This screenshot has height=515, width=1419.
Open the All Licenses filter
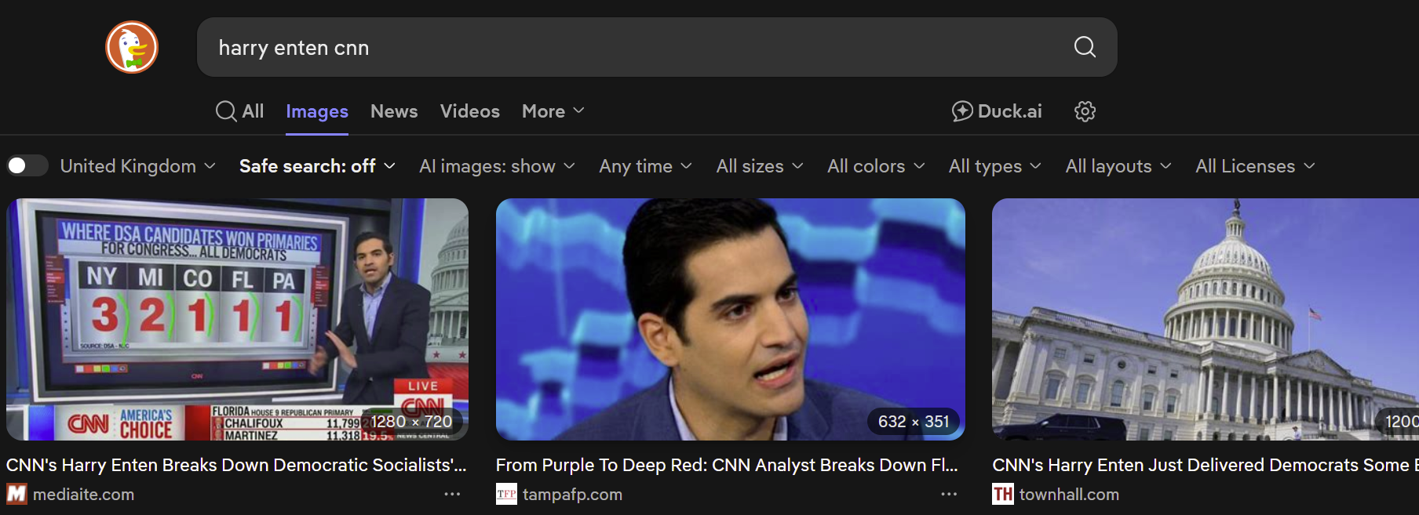pyautogui.click(x=1254, y=166)
